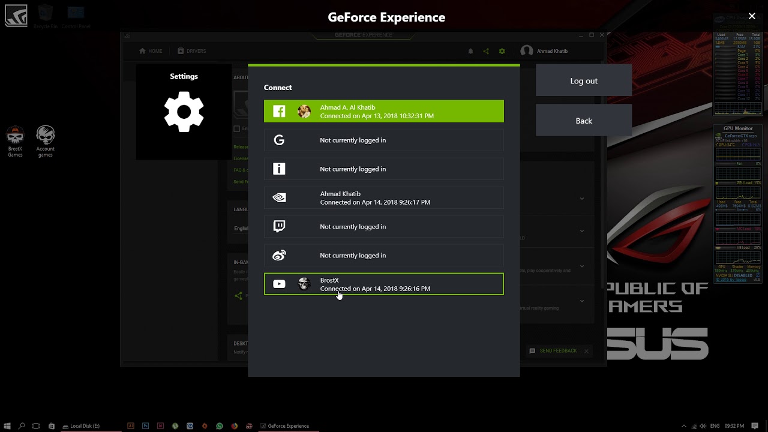Open the BrostX Games desktop shortcut

coord(15,142)
